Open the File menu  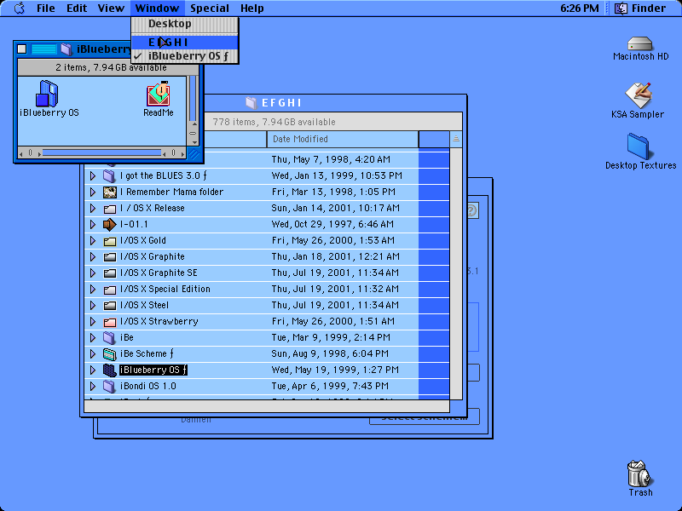pyautogui.click(x=46, y=9)
